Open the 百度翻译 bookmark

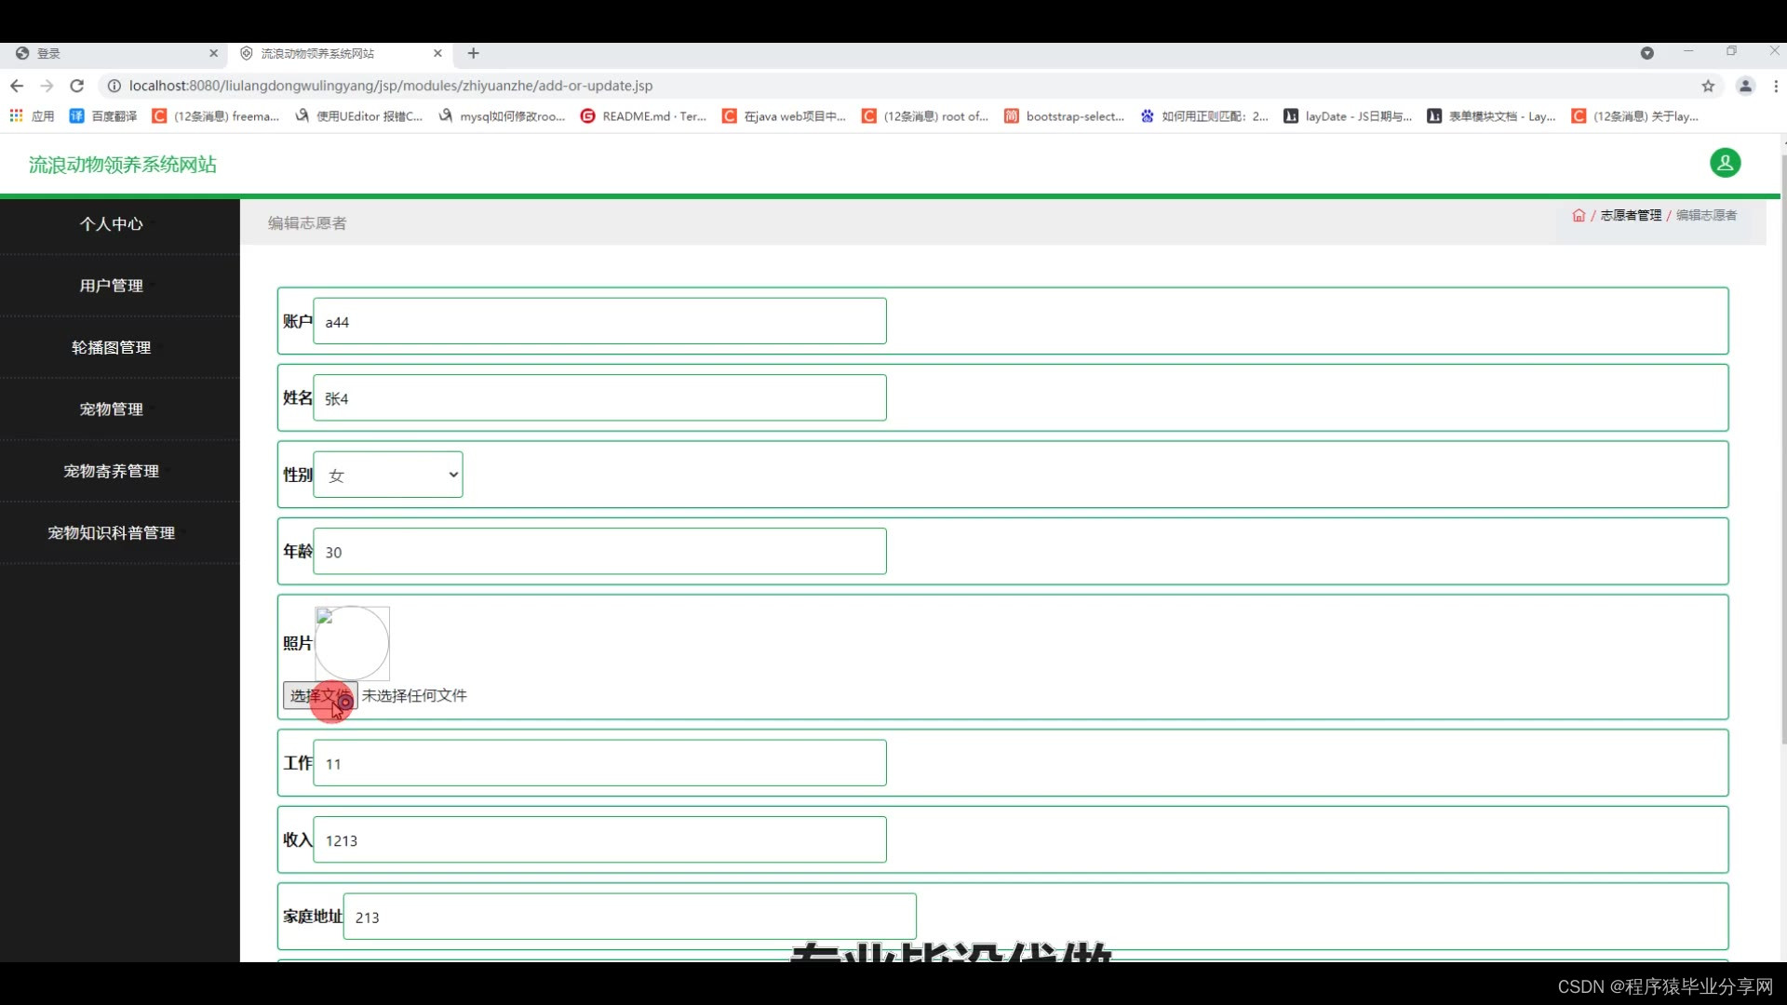tap(103, 115)
